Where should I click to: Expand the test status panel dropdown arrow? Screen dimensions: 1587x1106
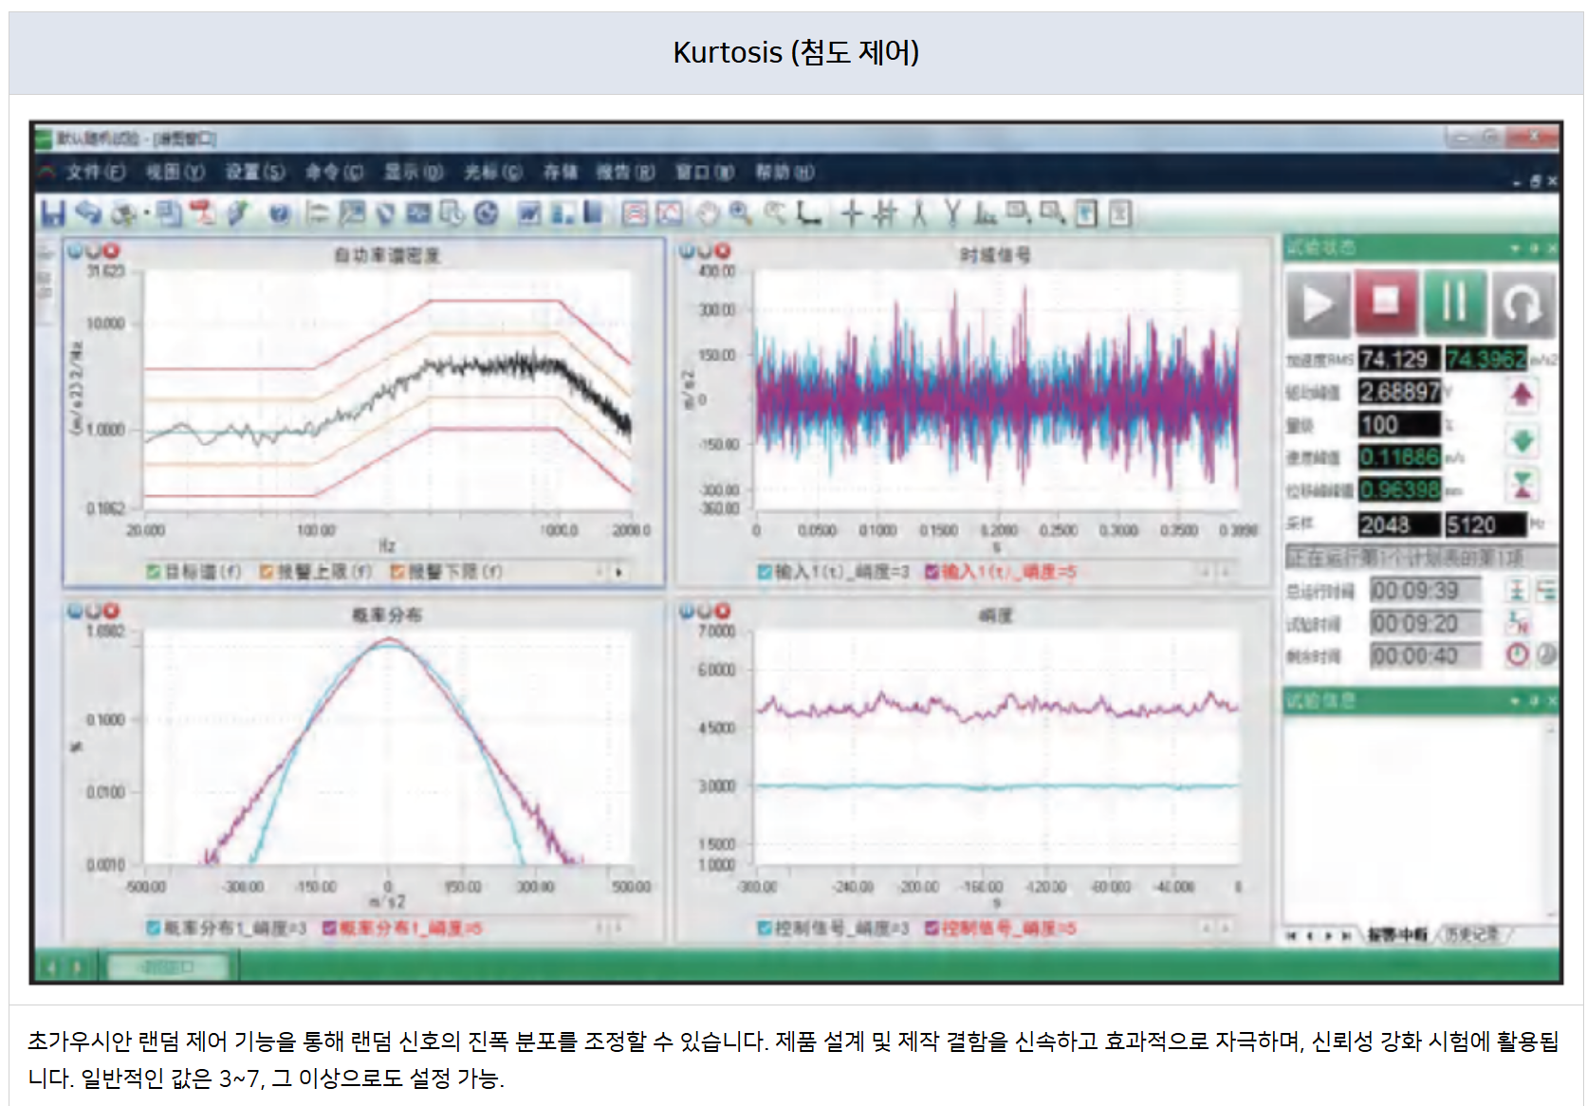click(x=1515, y=249)
